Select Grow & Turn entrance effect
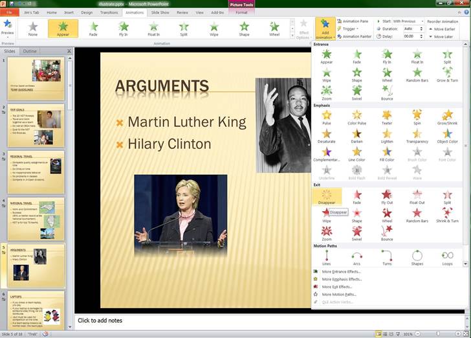The width and height of the screenshot is (471, 338). coord(447,75)
